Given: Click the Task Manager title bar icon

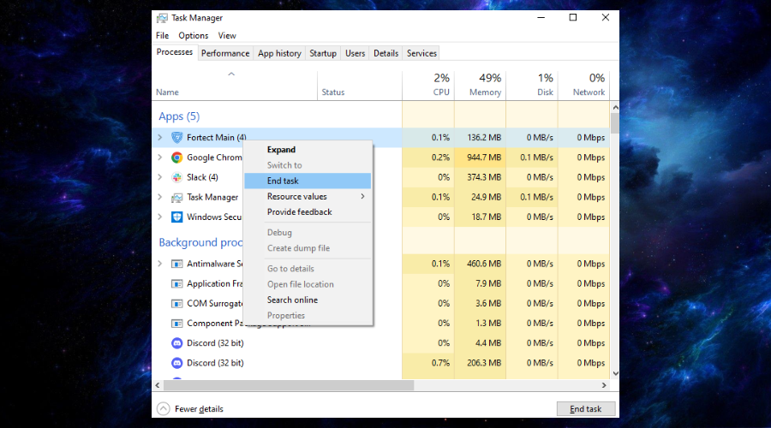Looking at the screenshot, I should [x=162, y=18].
